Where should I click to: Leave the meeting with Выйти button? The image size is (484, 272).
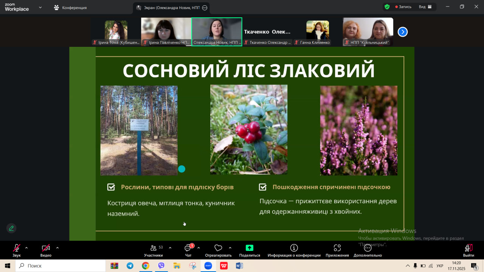point(468,250)
